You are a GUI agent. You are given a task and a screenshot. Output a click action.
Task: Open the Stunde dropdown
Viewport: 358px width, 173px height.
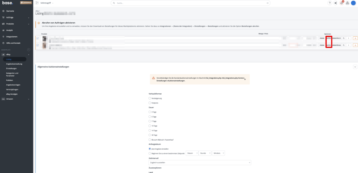click(205, 153)
